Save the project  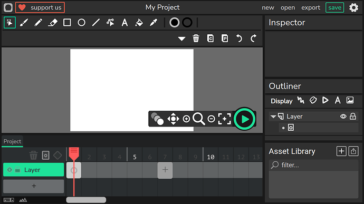334,7
